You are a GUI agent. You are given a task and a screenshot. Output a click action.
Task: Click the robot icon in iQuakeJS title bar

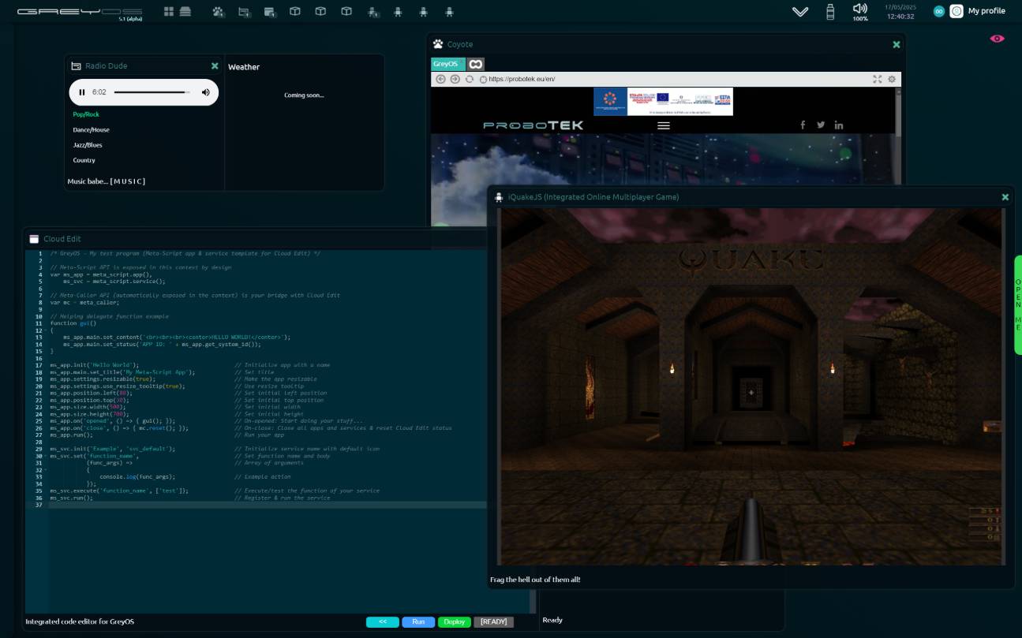point(499,197)
